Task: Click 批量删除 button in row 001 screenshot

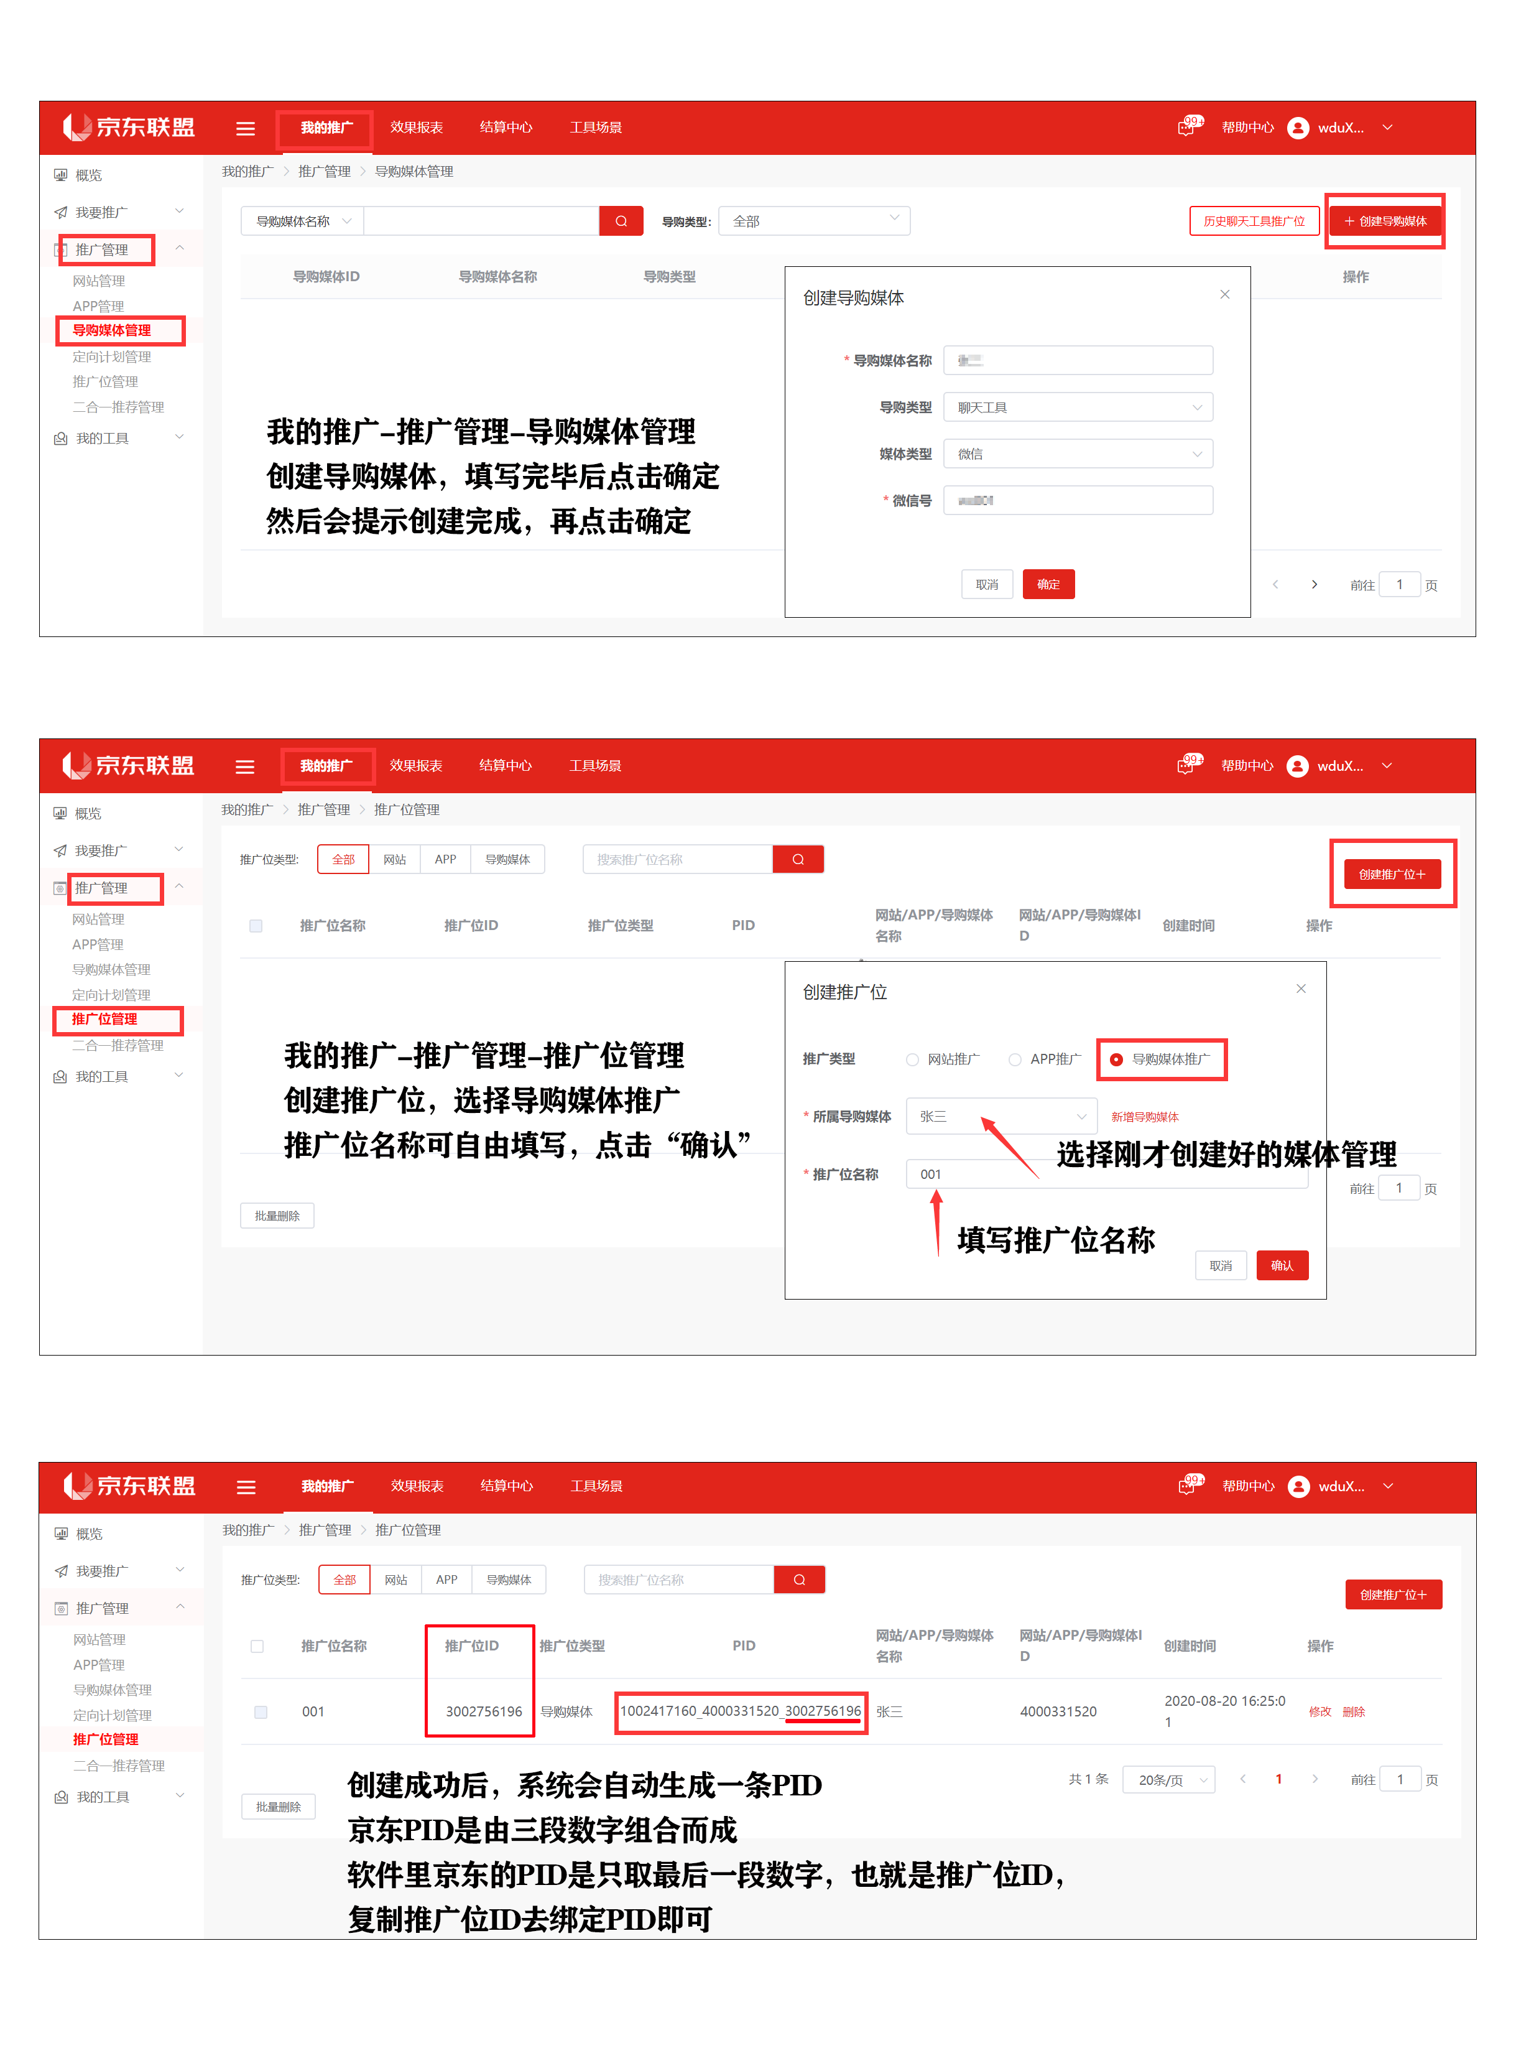Action: click(278, 1807)
